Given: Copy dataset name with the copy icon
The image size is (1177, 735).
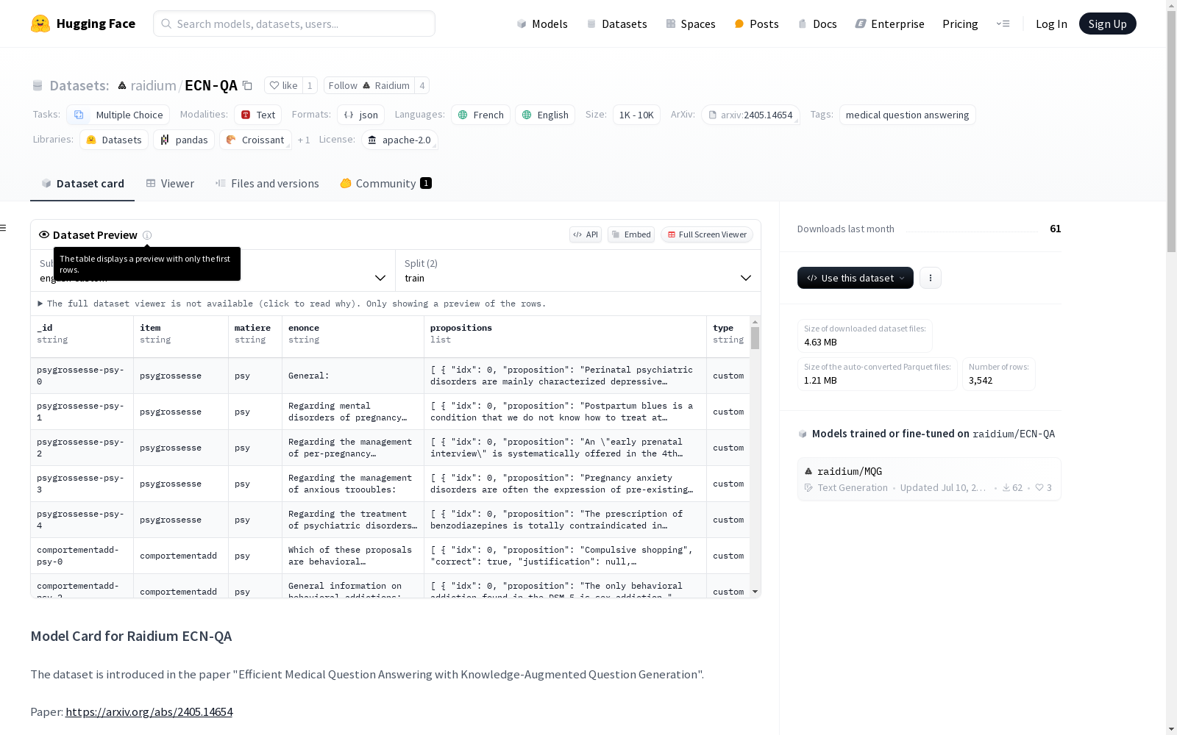Looking at the screenshot, I should (248, 86).
